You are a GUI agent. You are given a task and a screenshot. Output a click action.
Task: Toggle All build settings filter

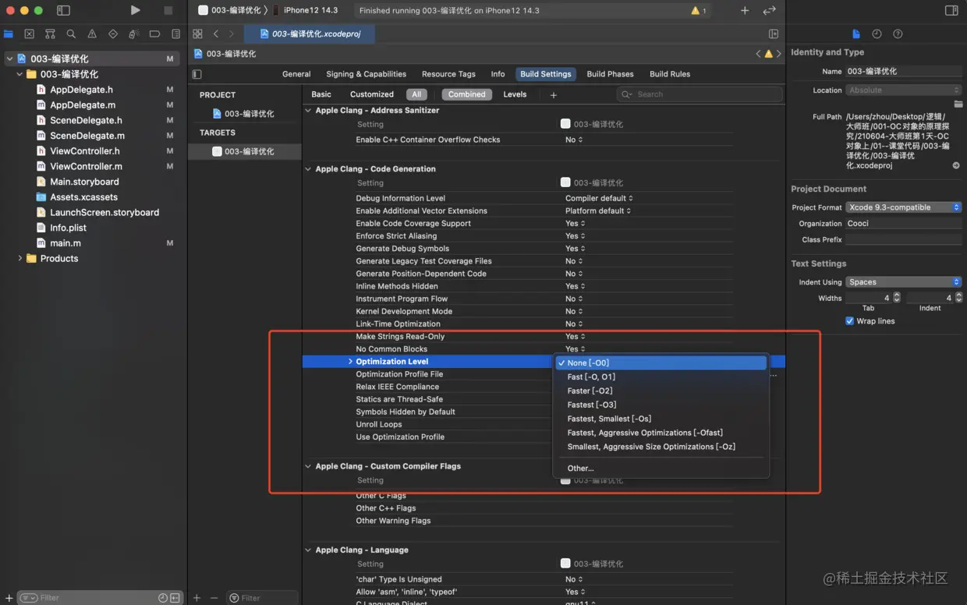coord(416,94)
